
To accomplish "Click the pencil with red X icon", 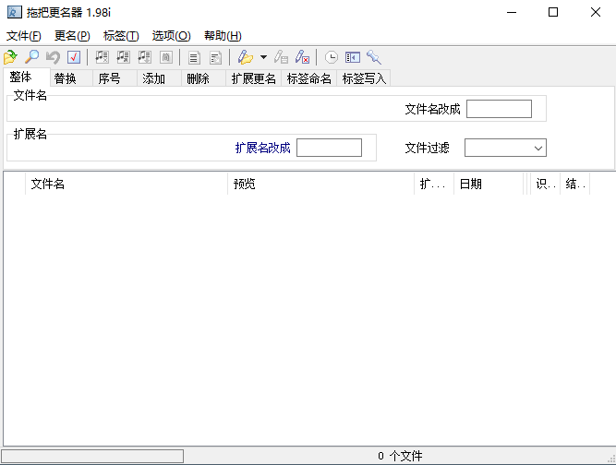I will click(302, 57).
